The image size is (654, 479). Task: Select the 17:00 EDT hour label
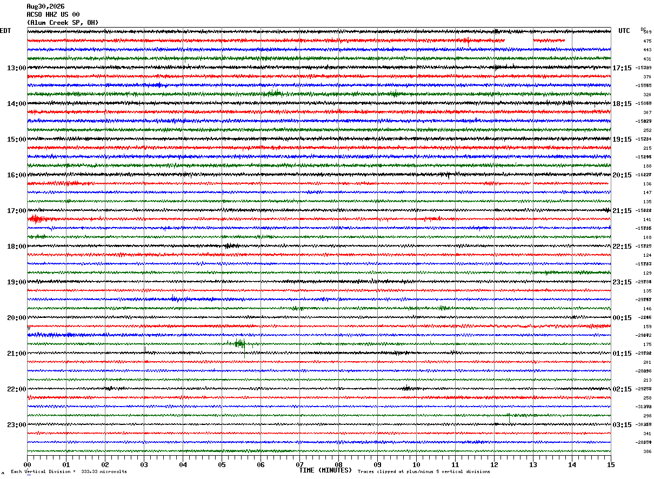click(x=17, y=211)
